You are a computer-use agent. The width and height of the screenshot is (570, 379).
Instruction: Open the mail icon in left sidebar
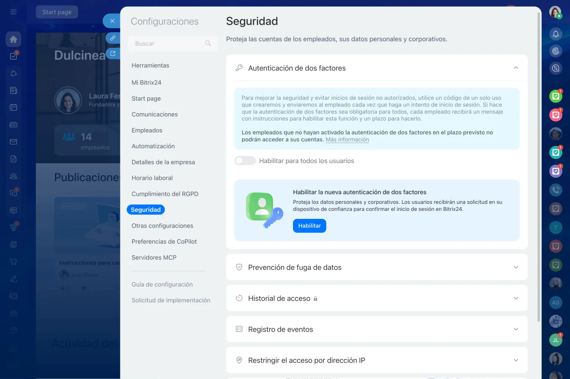[13, 142]
